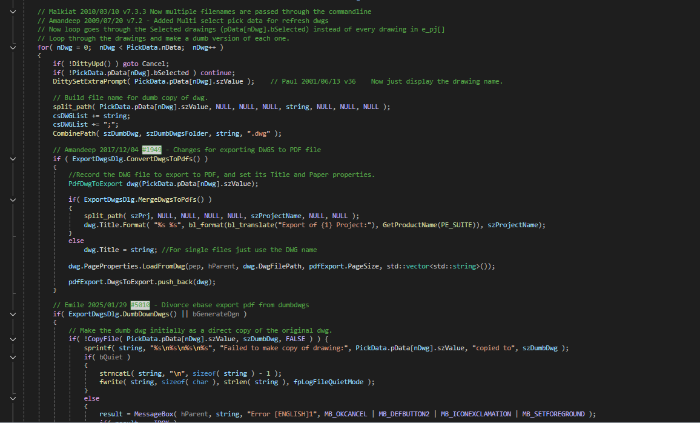Click the CopyFile function name
Viewport: 700px width, 423px height.
click(103, 339)
